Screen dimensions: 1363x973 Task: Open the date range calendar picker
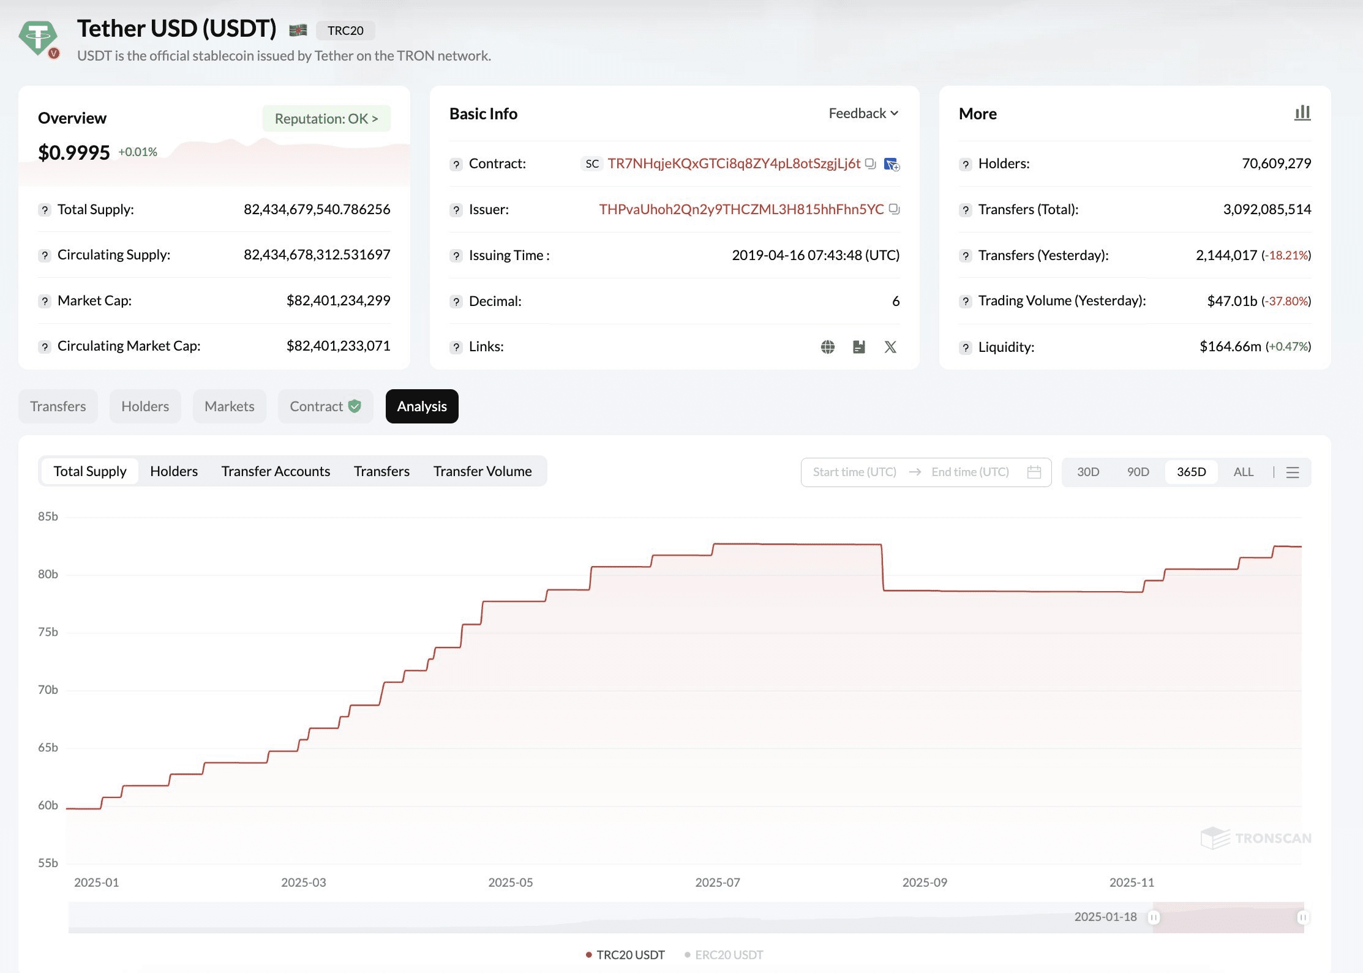1034,472
